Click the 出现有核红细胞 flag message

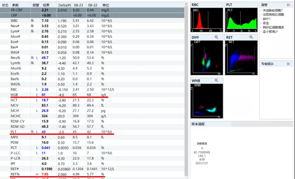point(273,15)
